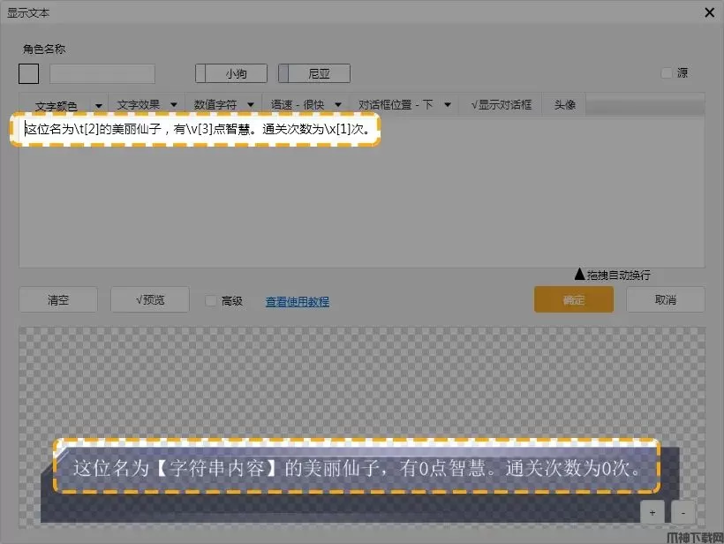Image resolution: width=724 pixels, height=544 pixels.
Task: Open the 文字颜色 menu
Action: coord(57,106)
